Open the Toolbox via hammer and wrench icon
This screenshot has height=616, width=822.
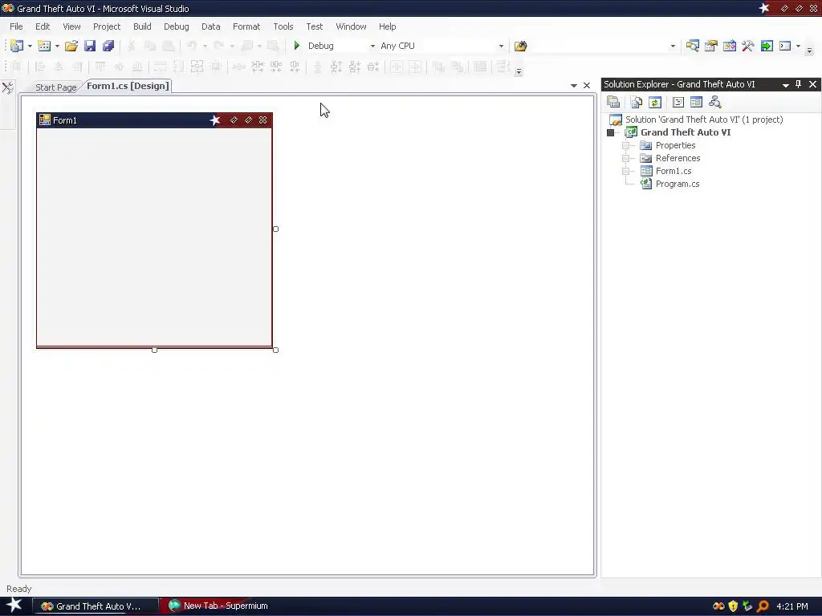coord(748,46)
